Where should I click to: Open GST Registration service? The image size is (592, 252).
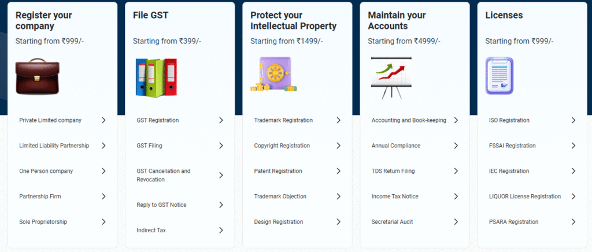[157, 120]
